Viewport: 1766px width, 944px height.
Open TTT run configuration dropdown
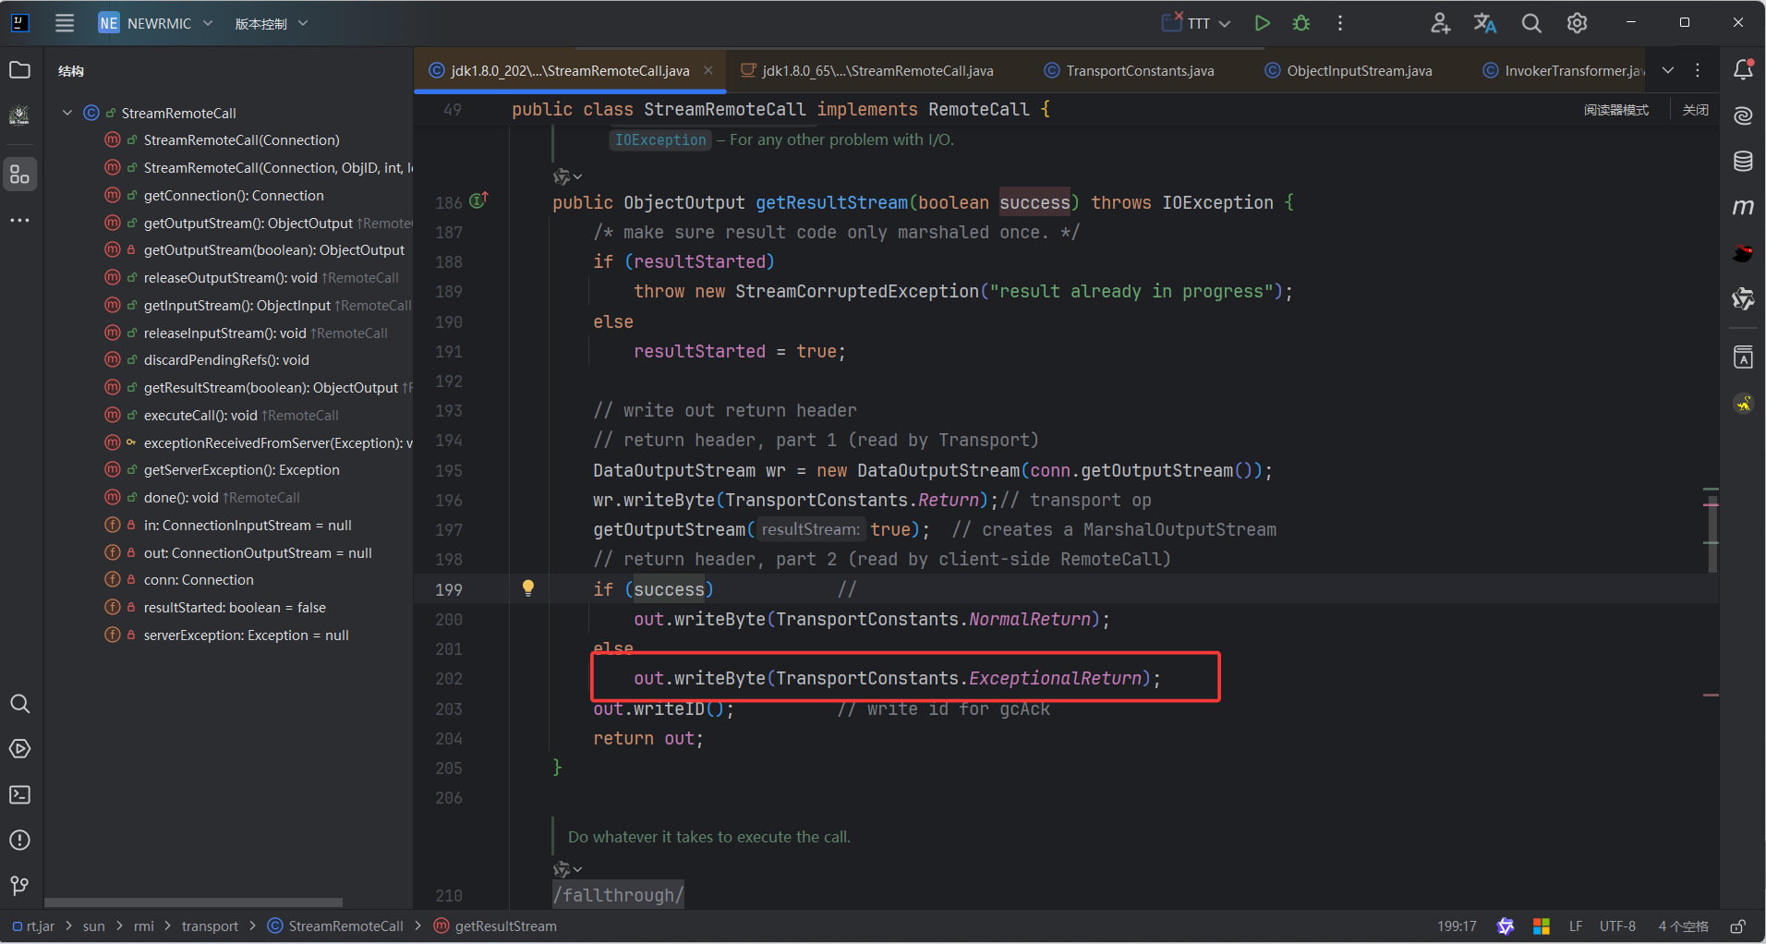1197,23
